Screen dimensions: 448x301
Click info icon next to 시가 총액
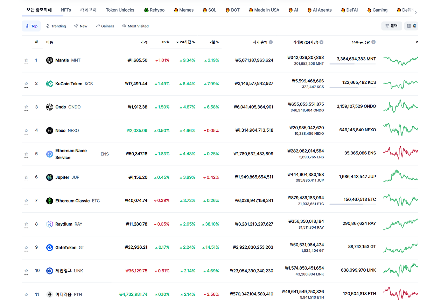coord(271,42)
